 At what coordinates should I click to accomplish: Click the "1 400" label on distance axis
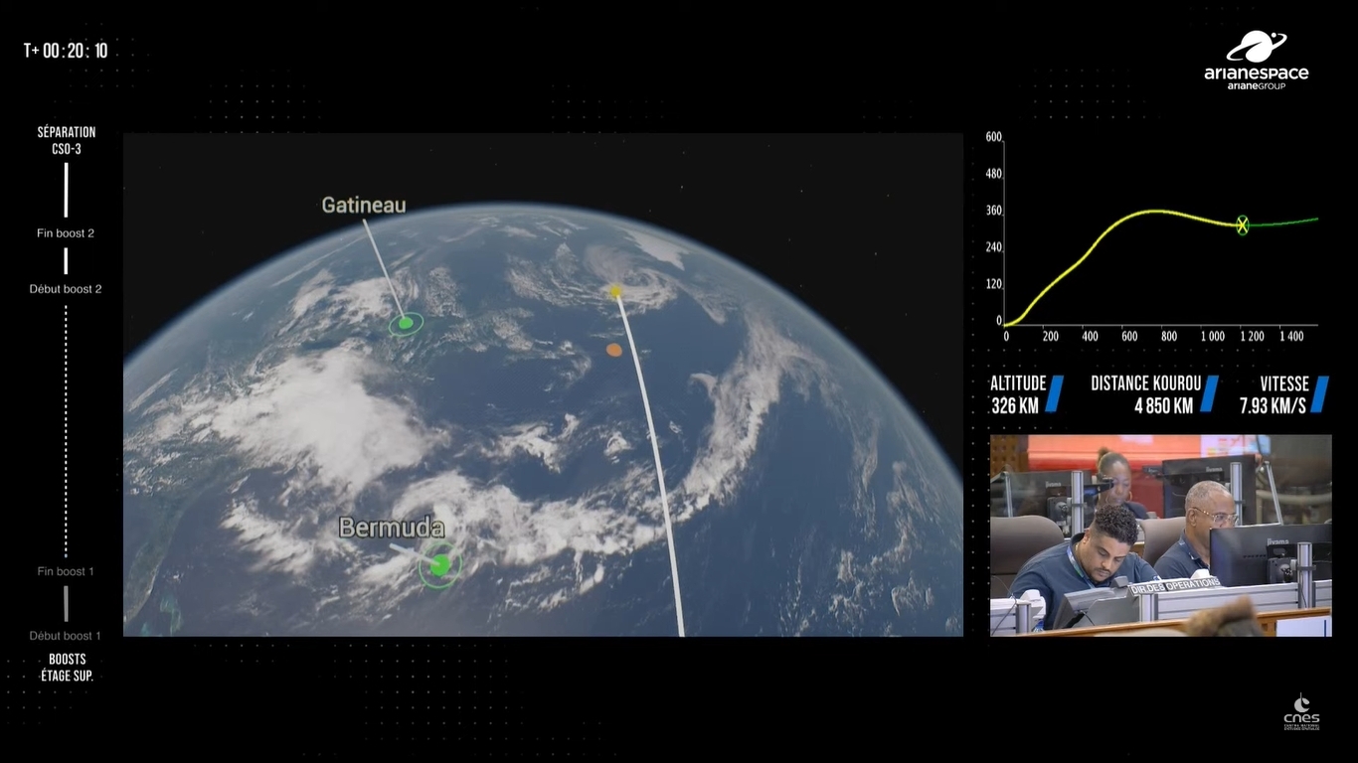pyautogui.click(x=1290, y=337)
